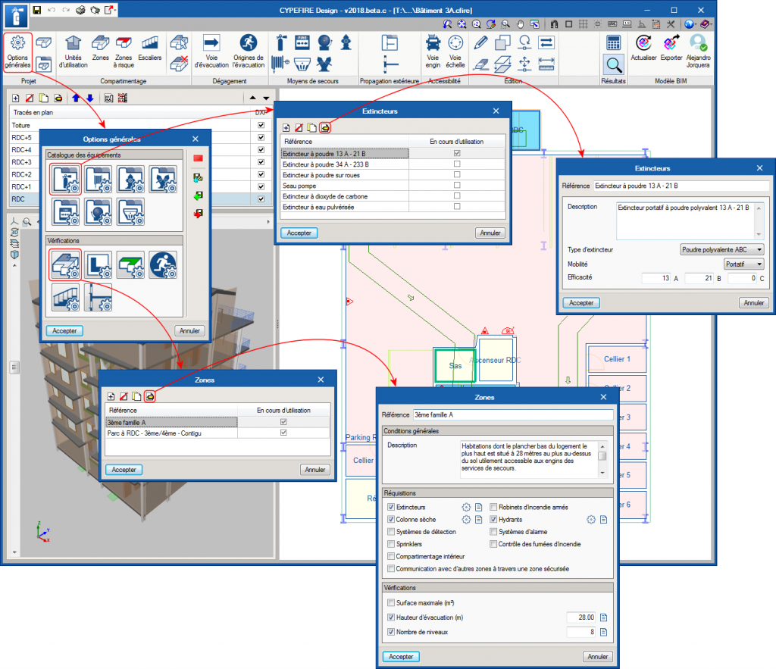The width and height of the screenshot is (776, 669).
Task: Click the Voie engin accessibility tool
Action: point(433,52)
